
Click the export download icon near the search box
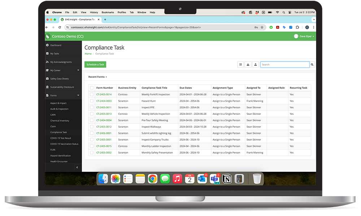(248, 64)
